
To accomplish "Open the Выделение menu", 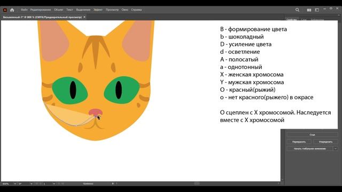I will 83,10.
